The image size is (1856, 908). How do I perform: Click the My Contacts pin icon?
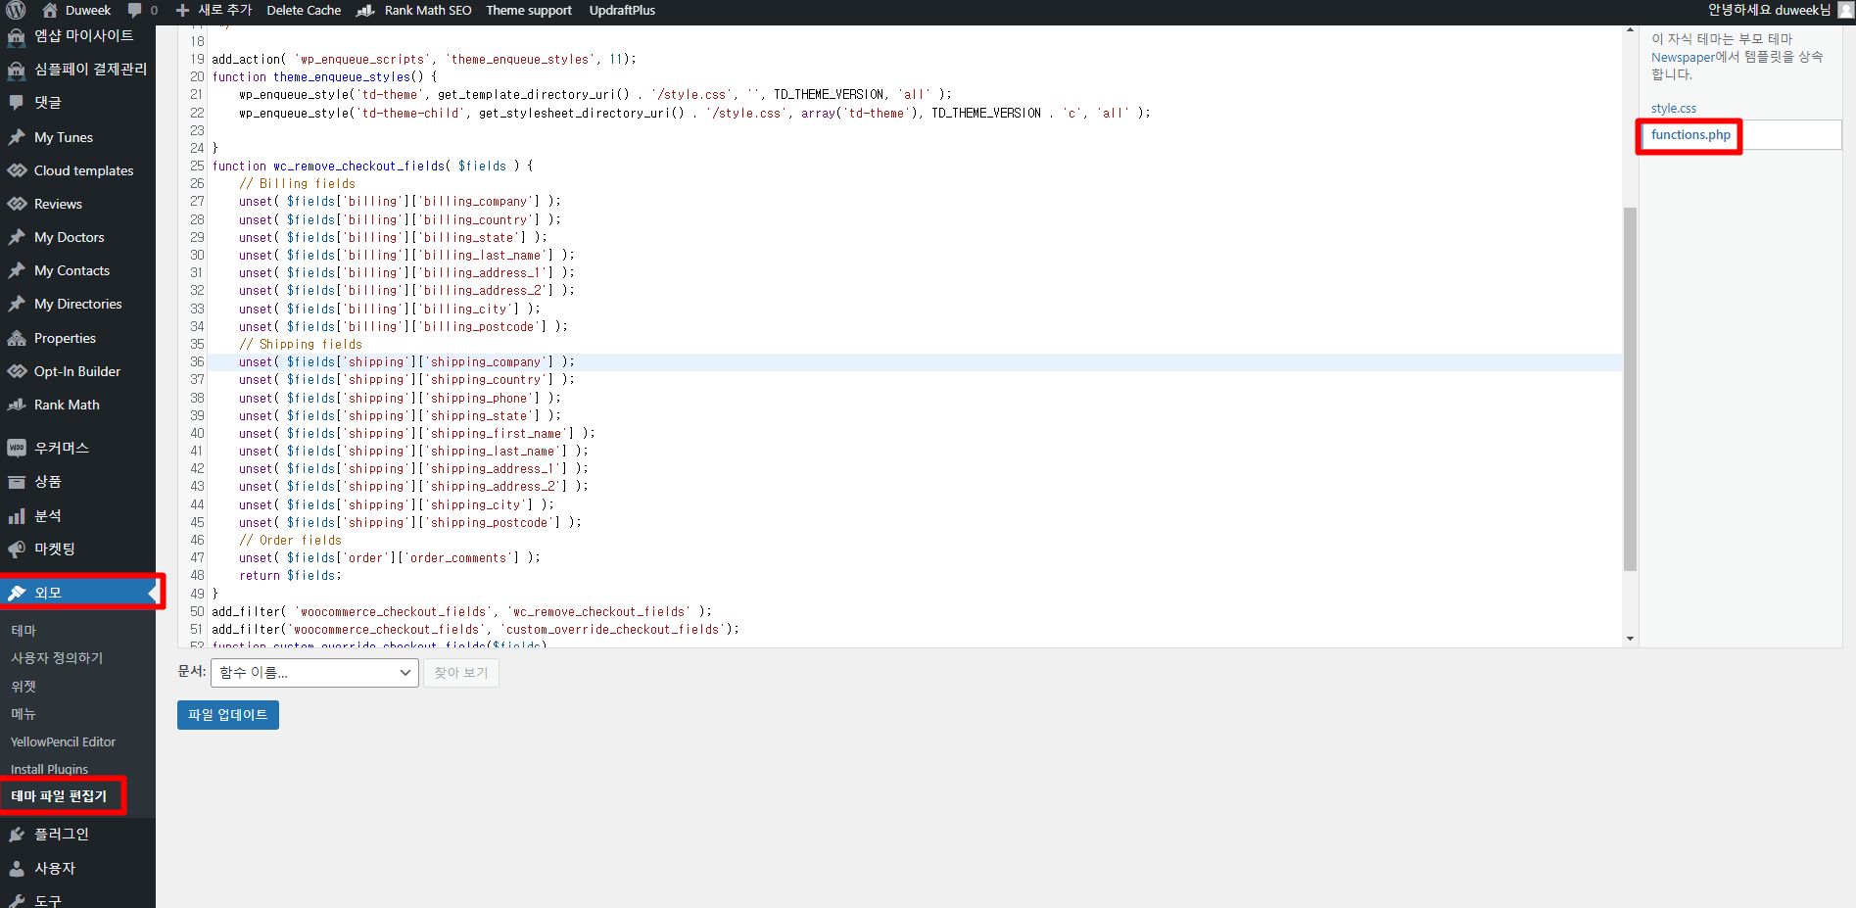point(17,270)
